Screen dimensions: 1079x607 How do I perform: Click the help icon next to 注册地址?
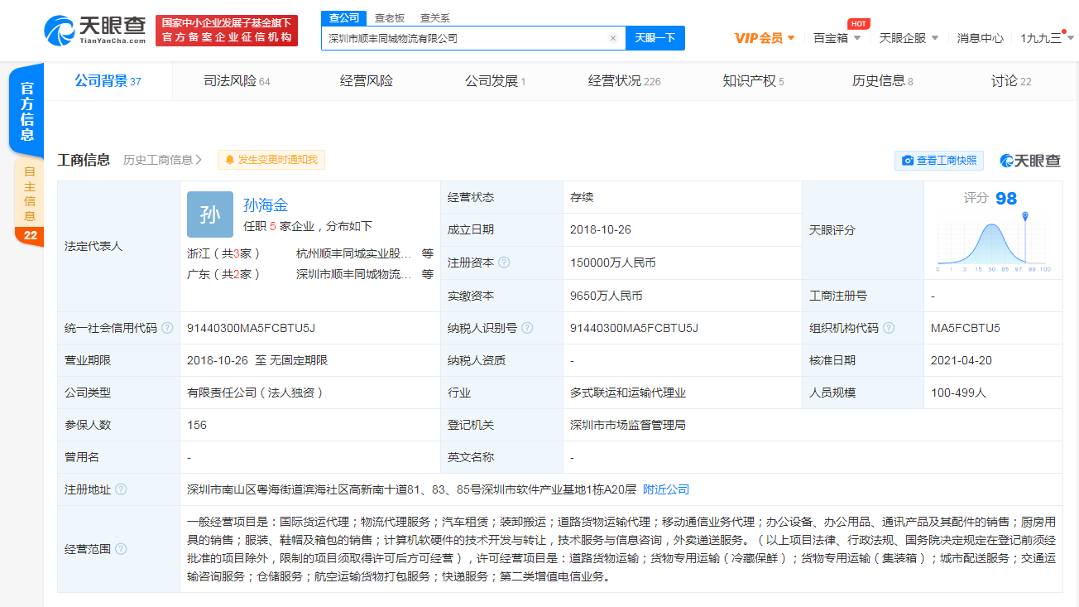(121, 489)
